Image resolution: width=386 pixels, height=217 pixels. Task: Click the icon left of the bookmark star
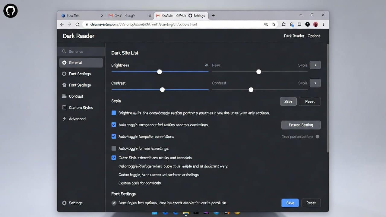coord(266,24)
